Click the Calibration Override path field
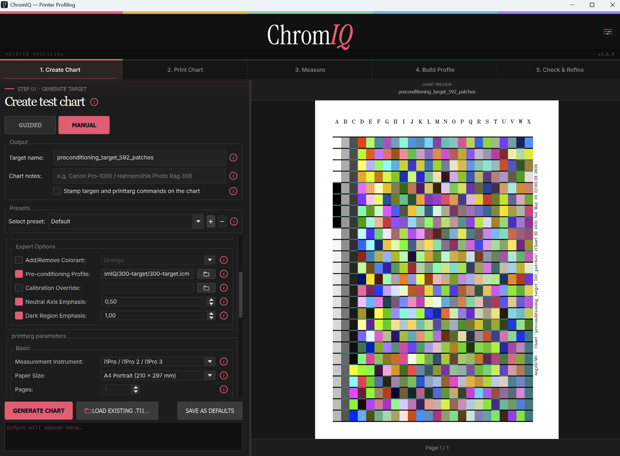Screen dimensions: 620x456 (147, 288)
